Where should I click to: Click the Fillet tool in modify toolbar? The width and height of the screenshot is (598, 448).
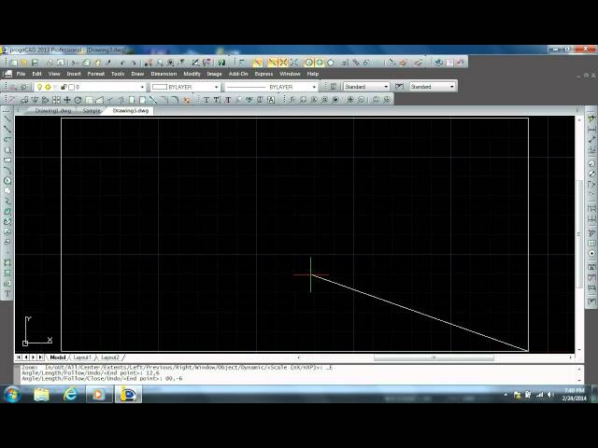(x=175, y=100)
